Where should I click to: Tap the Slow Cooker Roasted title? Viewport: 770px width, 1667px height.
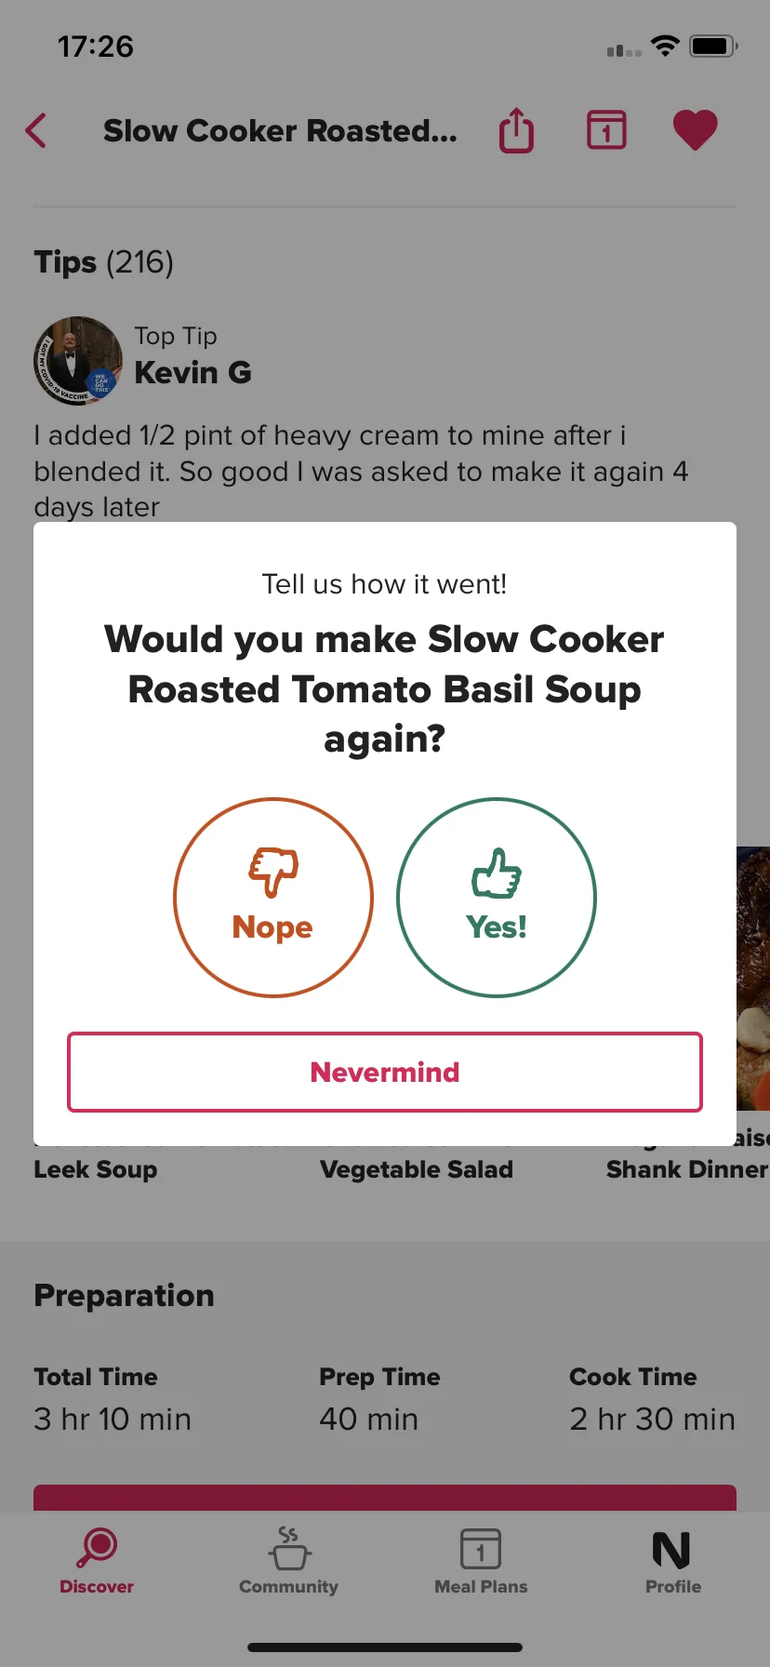click(280, 131)
